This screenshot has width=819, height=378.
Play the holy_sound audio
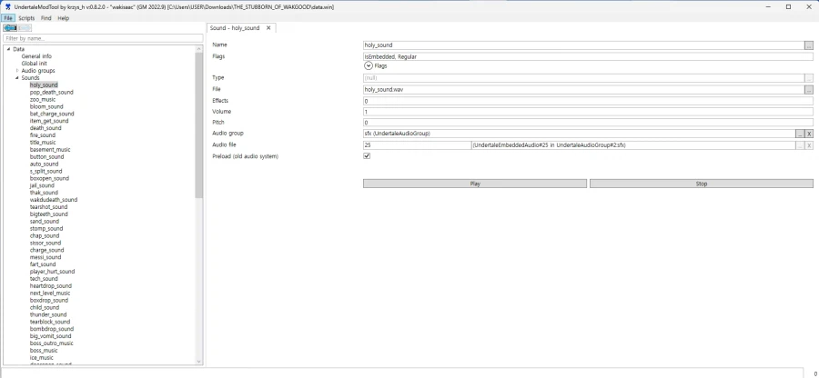point(475,184)
